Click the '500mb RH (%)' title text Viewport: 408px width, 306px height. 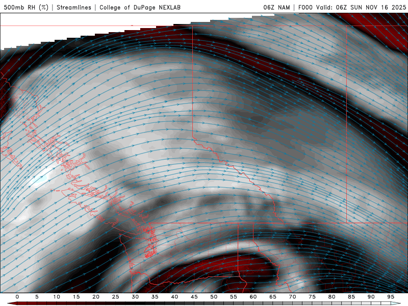[26, 7]
